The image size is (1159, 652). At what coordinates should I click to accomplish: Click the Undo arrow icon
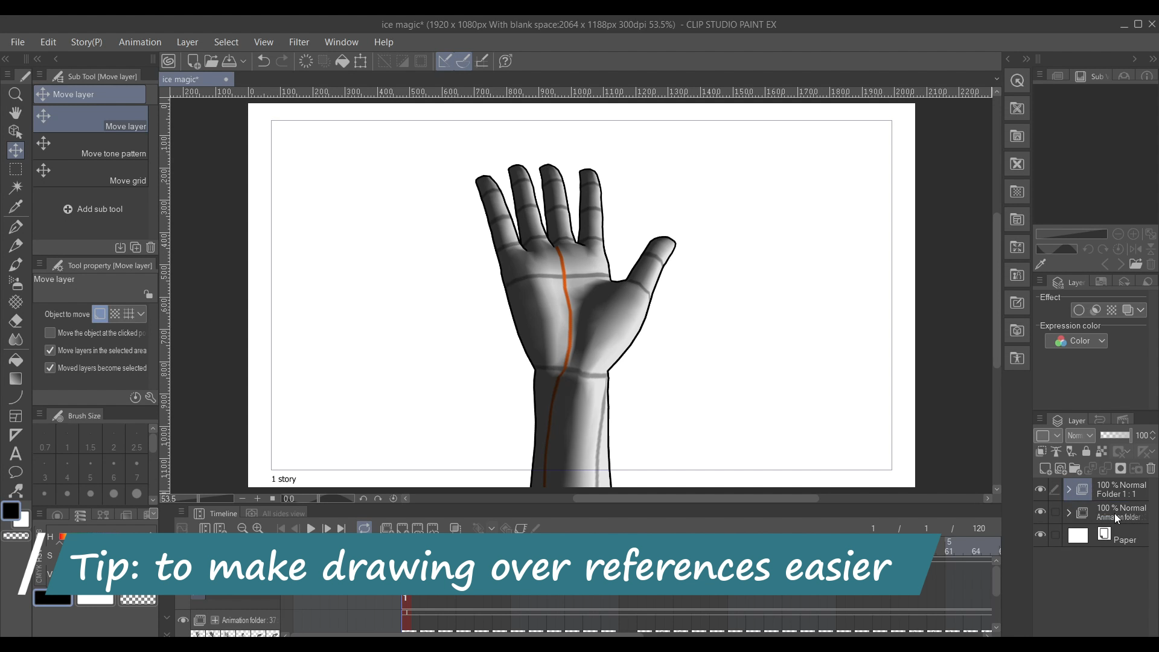pyautogui.click(x=263, y=61)
